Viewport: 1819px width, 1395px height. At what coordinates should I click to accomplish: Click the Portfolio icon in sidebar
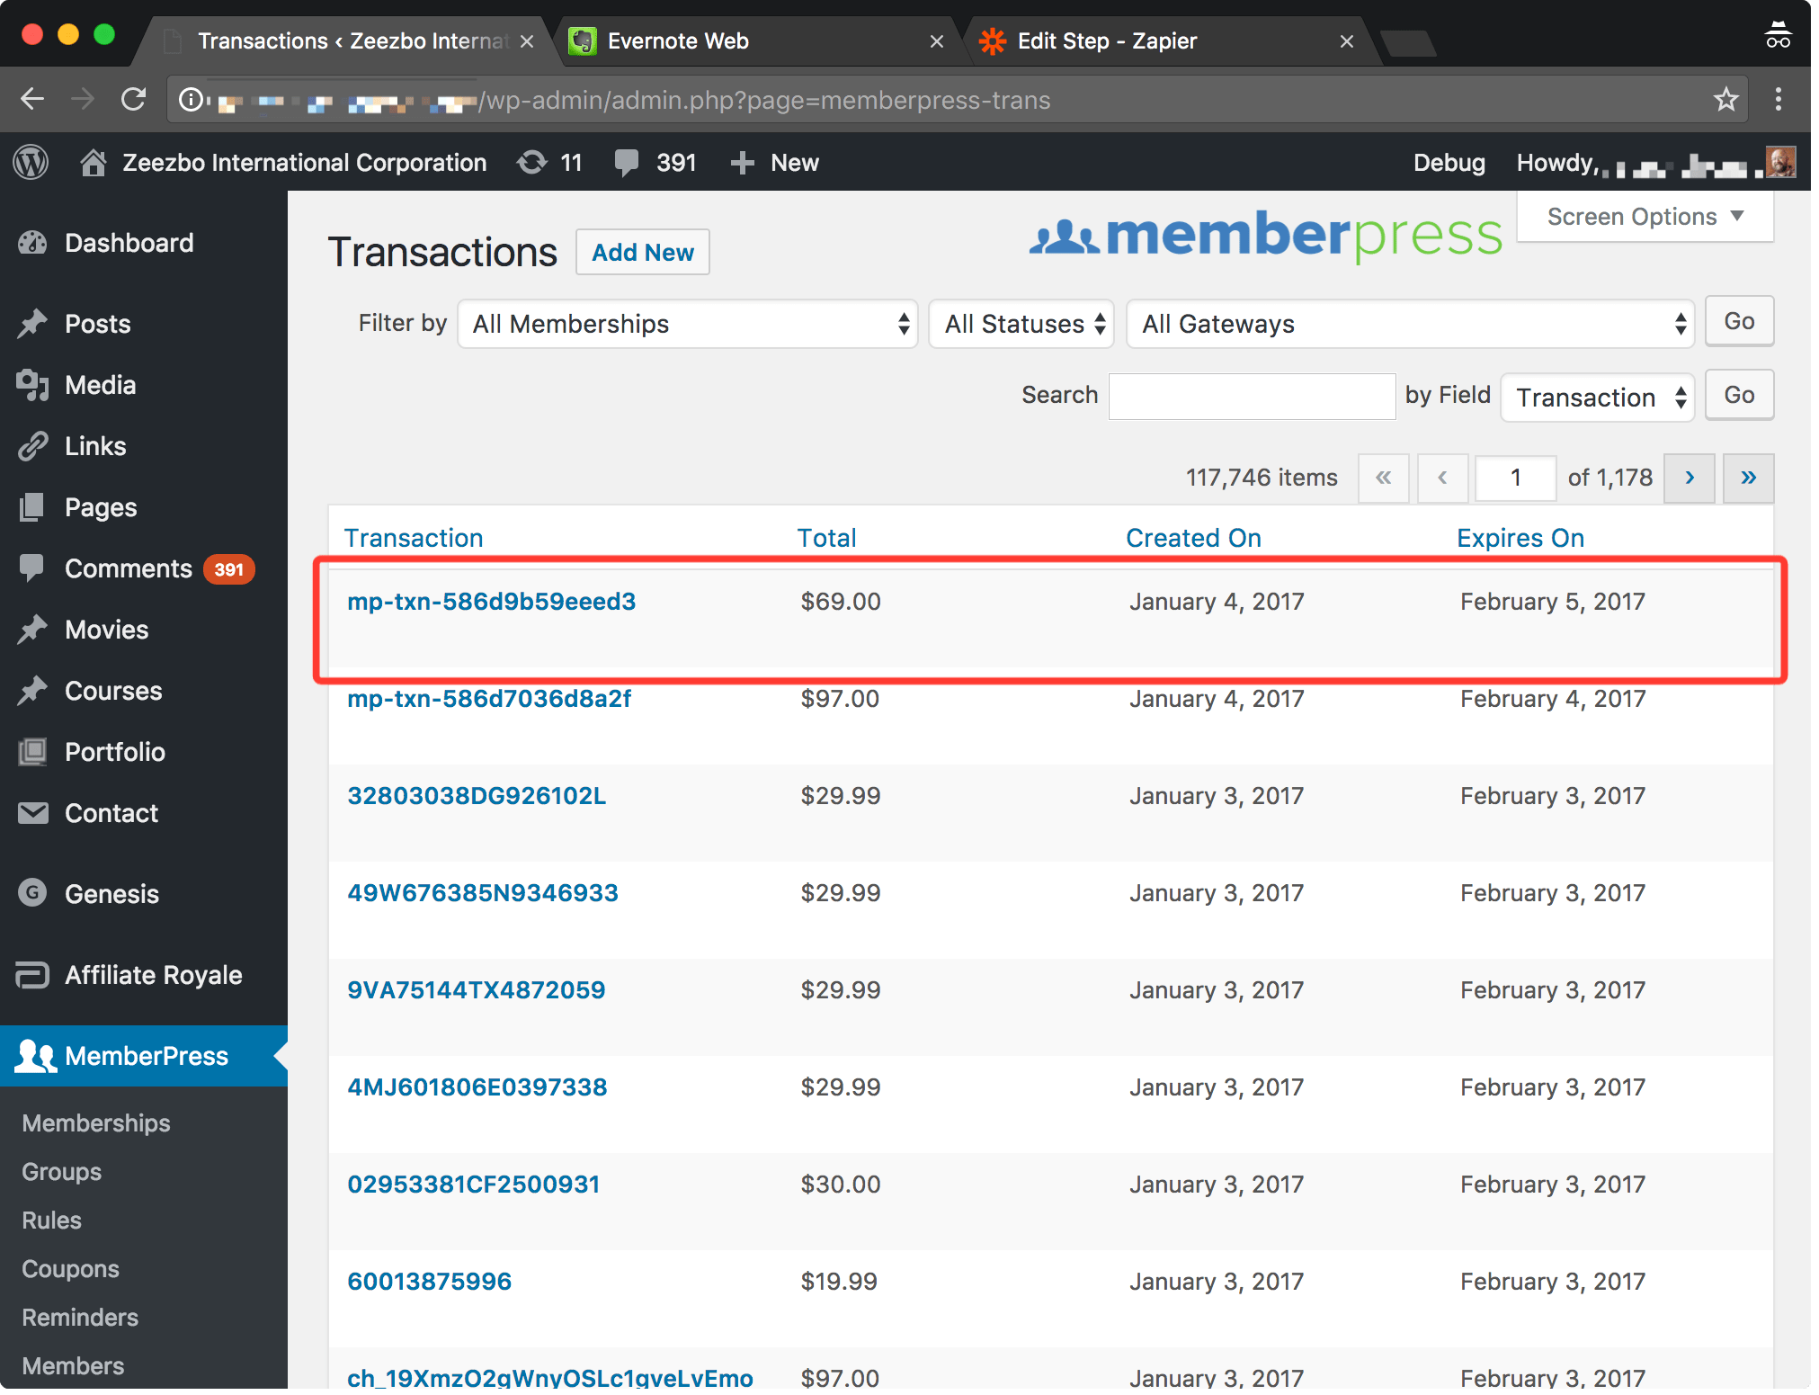coord(32,752)
